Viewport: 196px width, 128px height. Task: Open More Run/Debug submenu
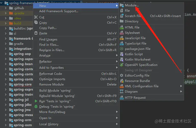pos(76,112)
